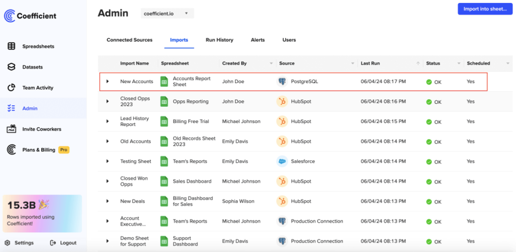Click the 06/04/24 08:16 PM last run cell
The image size is (516, 252).
(383, 101)
